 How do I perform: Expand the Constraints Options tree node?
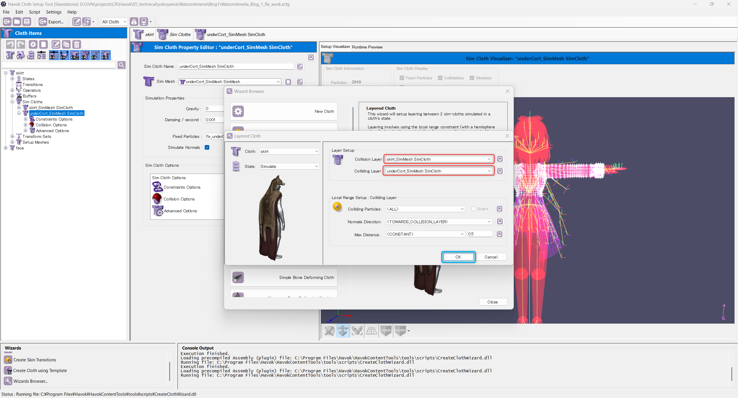[26, 119]
